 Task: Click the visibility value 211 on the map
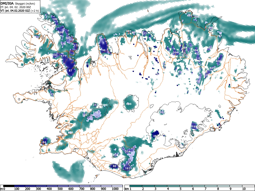coord(198,59)
